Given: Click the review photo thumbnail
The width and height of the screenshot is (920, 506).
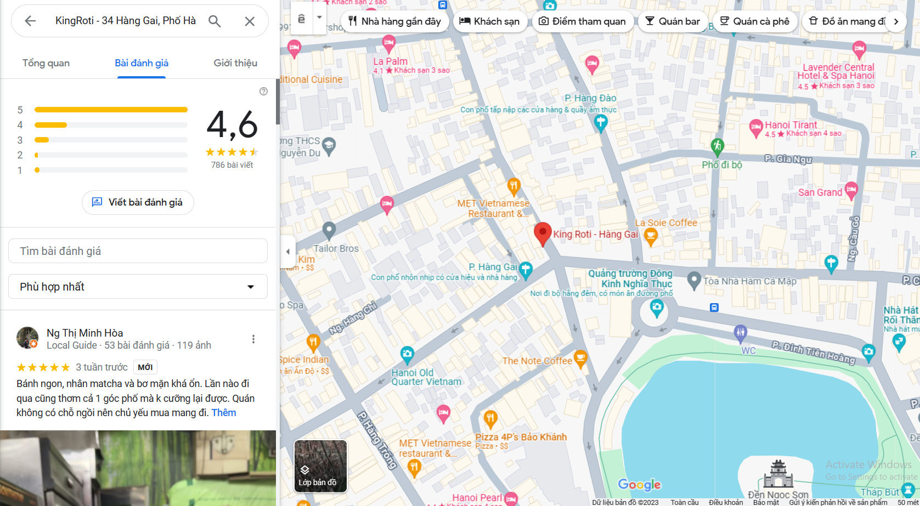Looking at the screenshot, I should pyautogui.click(x=138, y=468).
